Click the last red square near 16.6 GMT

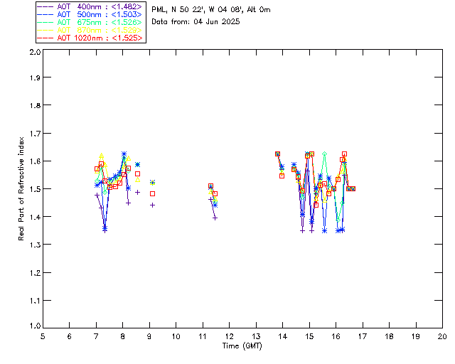353,188
